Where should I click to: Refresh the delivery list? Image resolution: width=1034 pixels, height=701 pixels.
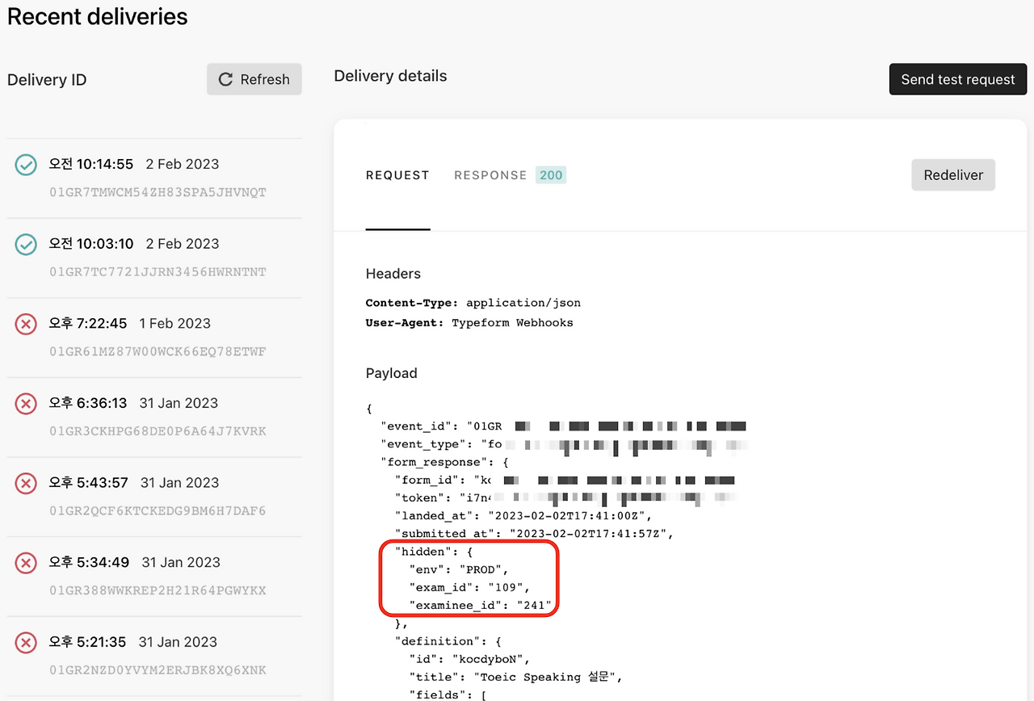coord(254,79)
